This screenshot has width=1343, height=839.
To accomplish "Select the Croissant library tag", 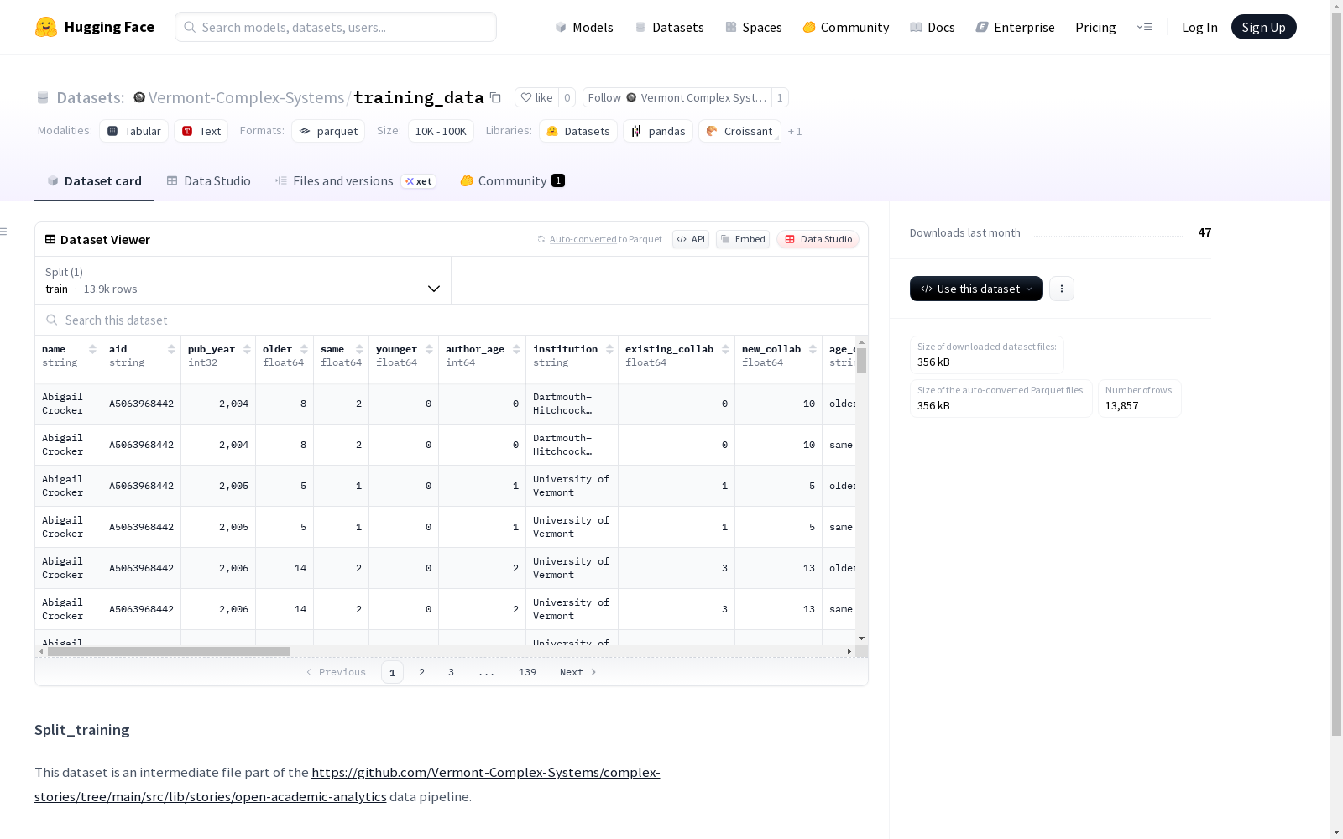I will tap(739, 131).
